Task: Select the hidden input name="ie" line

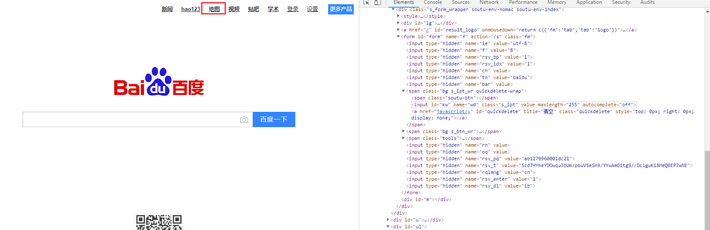Action: pyautogui.click(x=469, y=43)
